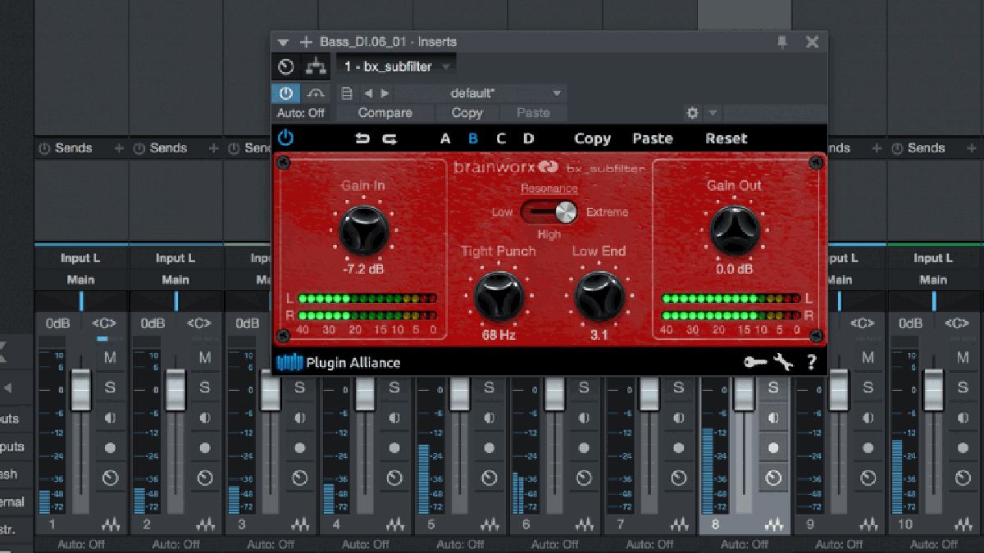Viewport: 984px width, 553px height.
Task: Click the sidechain circular icon in the Inserts window
Action: pos(286,67)
